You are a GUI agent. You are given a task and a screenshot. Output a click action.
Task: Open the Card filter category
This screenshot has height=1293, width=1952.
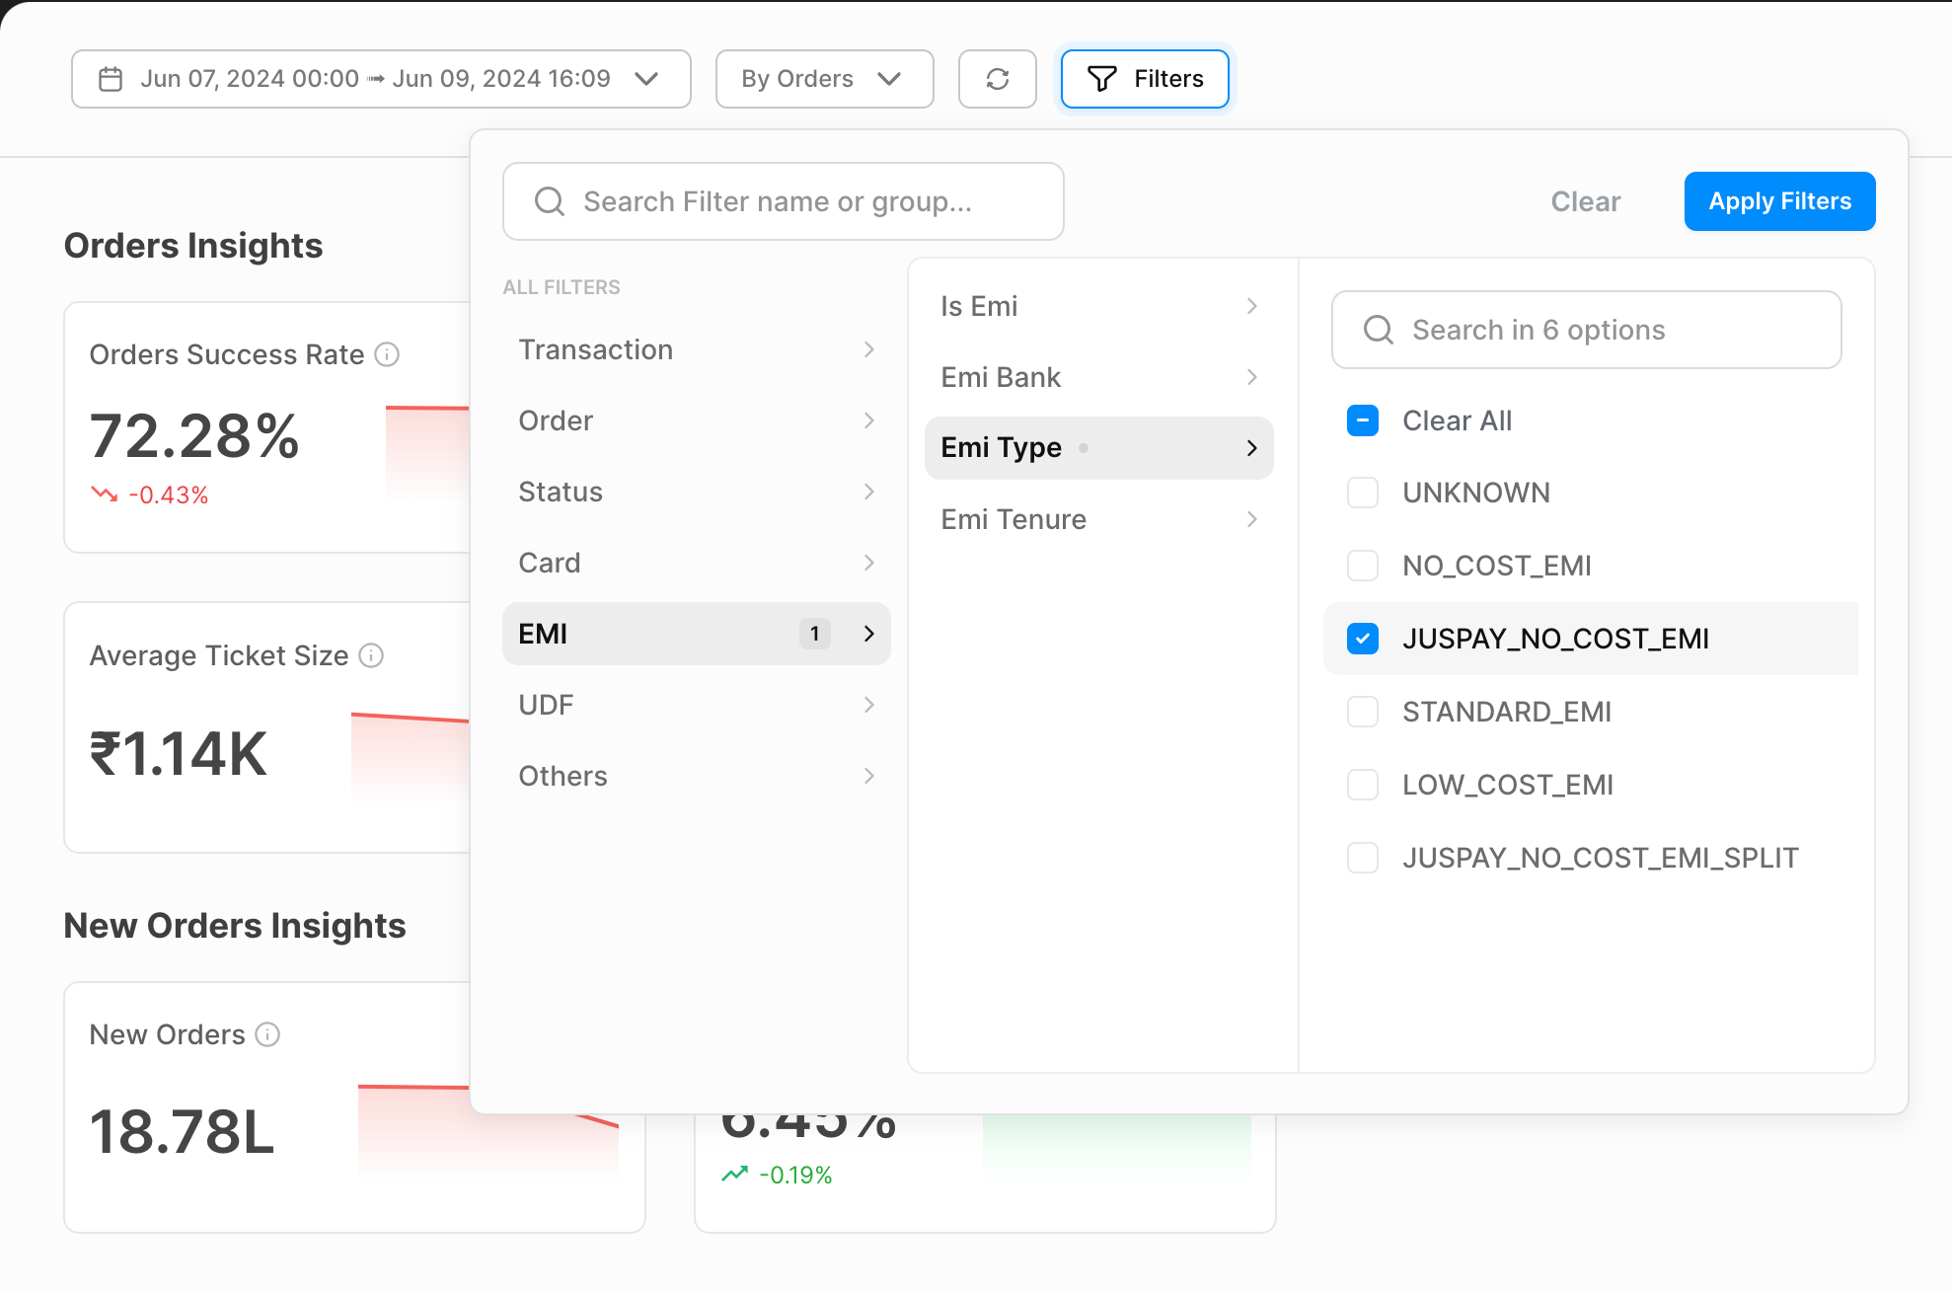(696, 563)
